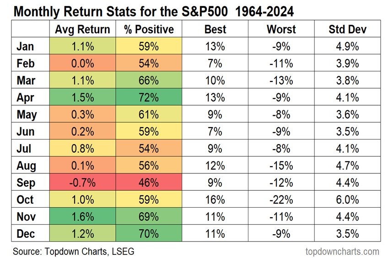
Task: Select the % Positive column header
Action: (149, 30)
